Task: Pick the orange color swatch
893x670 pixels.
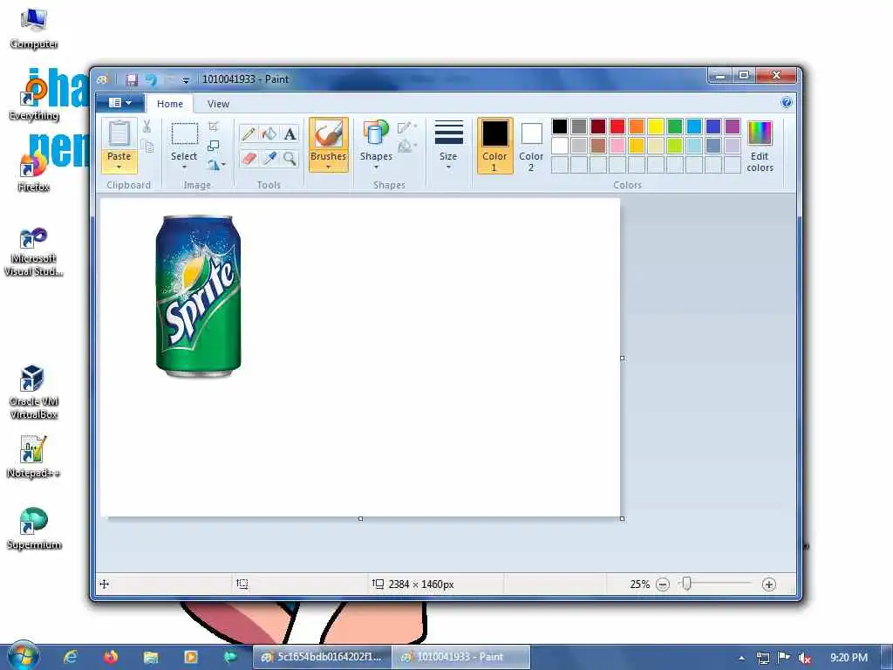Action: pyautogui.click(x=637, y=126)
